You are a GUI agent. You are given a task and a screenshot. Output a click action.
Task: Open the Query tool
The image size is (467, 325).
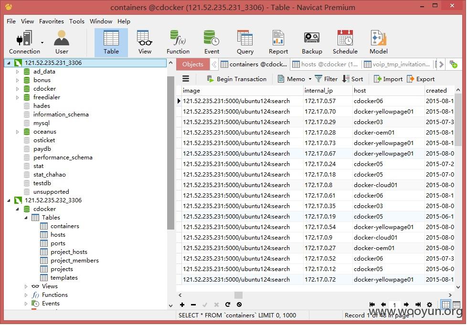pos(245,42)
